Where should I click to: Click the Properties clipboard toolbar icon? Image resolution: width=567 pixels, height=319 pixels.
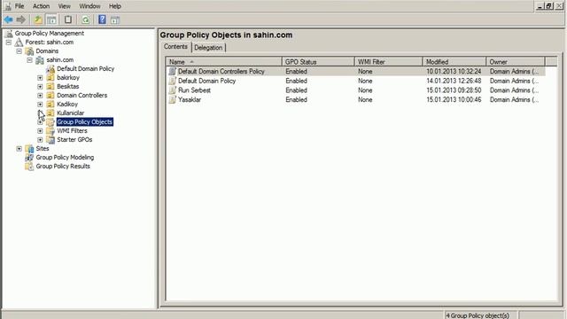68,19
